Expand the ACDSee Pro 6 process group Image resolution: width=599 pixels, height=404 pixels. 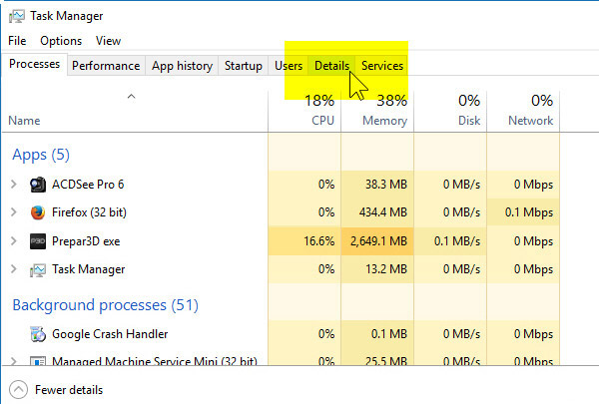point(13,185)
